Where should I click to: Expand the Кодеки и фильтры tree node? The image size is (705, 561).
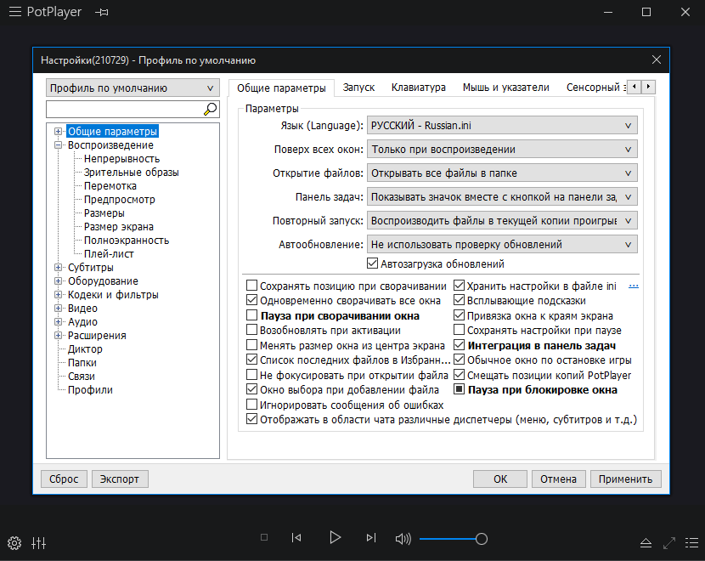coord(58,295)
